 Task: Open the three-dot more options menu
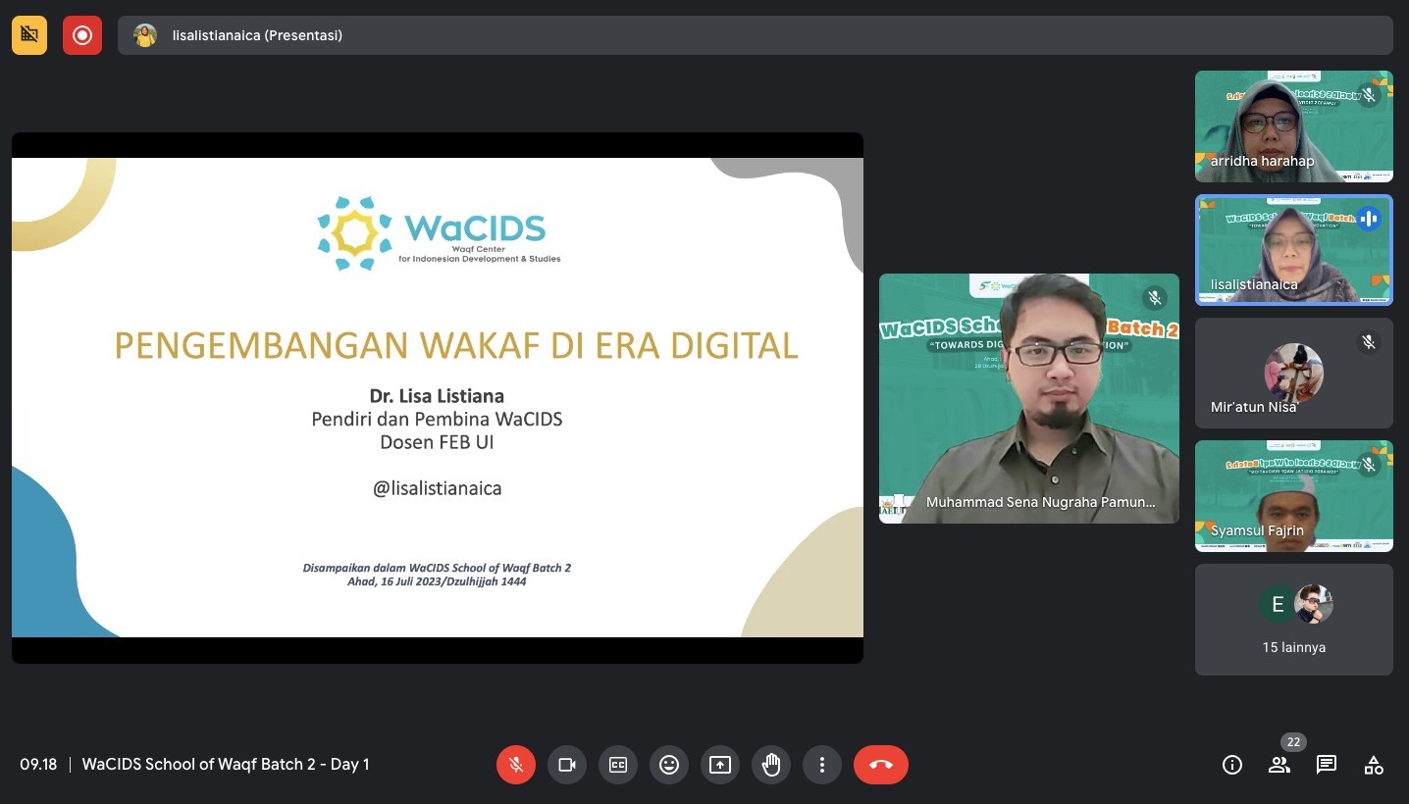tap(822, 765)
